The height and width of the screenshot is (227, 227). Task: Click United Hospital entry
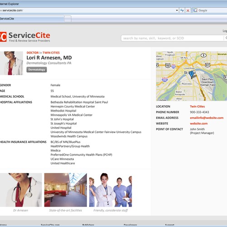[61, 128]
